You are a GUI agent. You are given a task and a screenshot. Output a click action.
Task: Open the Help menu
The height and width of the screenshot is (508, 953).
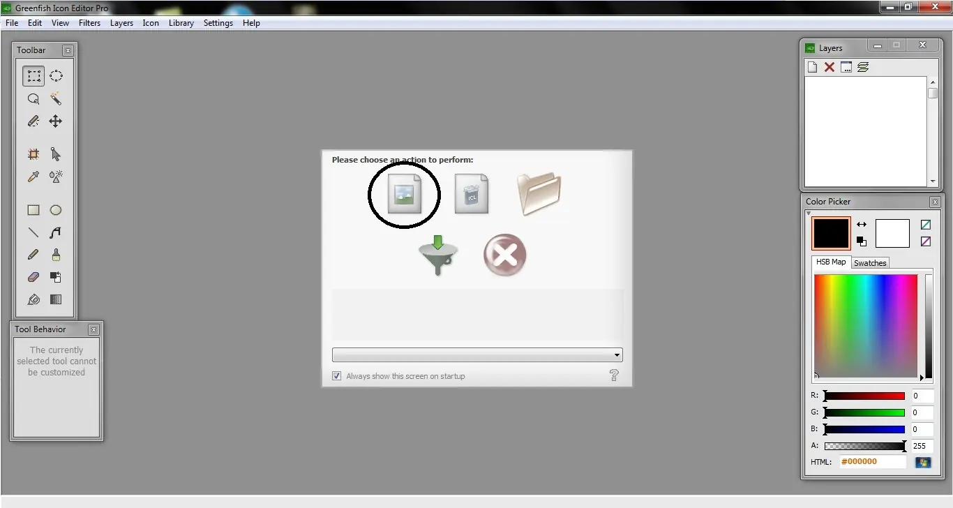pos(251,23)
